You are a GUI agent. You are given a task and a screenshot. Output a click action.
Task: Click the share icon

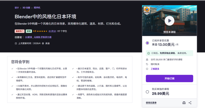(190, 103)
